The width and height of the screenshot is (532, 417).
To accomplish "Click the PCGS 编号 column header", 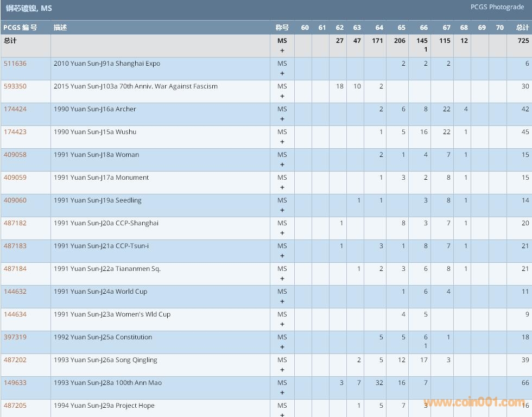I will pos(21,28).
